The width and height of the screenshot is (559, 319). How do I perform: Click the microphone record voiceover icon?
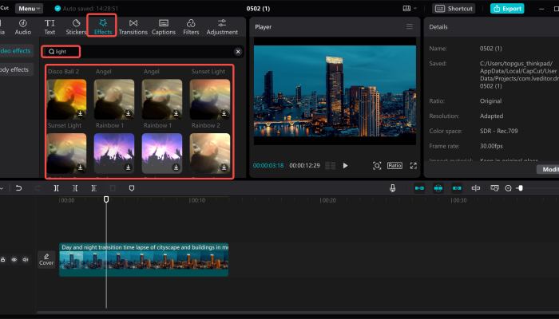pos(393,188)
